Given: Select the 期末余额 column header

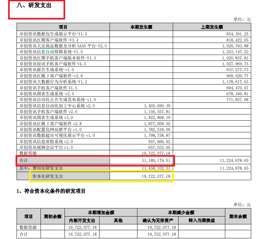Looking at the screenshot, I should point(238,216).
